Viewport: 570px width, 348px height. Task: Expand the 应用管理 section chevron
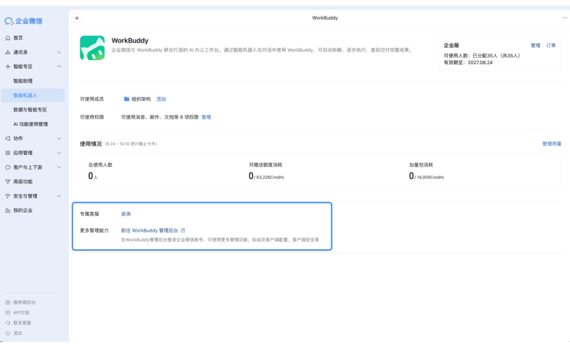[59, 153]
